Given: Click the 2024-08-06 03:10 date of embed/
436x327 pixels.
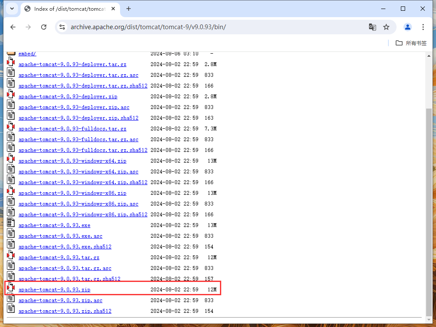Looking at the screenshot, I should (174, 54).
